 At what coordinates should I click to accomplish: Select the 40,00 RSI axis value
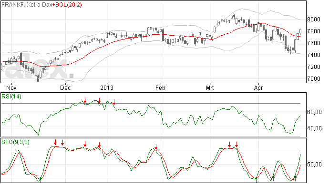point(314,128)
